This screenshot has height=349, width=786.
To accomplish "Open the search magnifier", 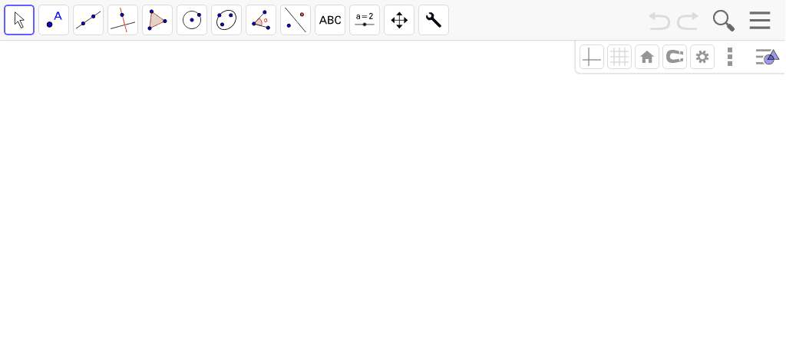I will pos(724,21).
